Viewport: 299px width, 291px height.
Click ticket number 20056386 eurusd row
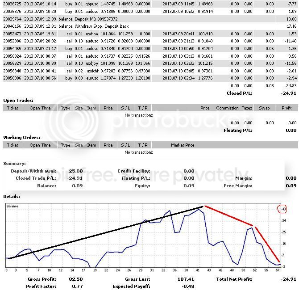point(12,78)
